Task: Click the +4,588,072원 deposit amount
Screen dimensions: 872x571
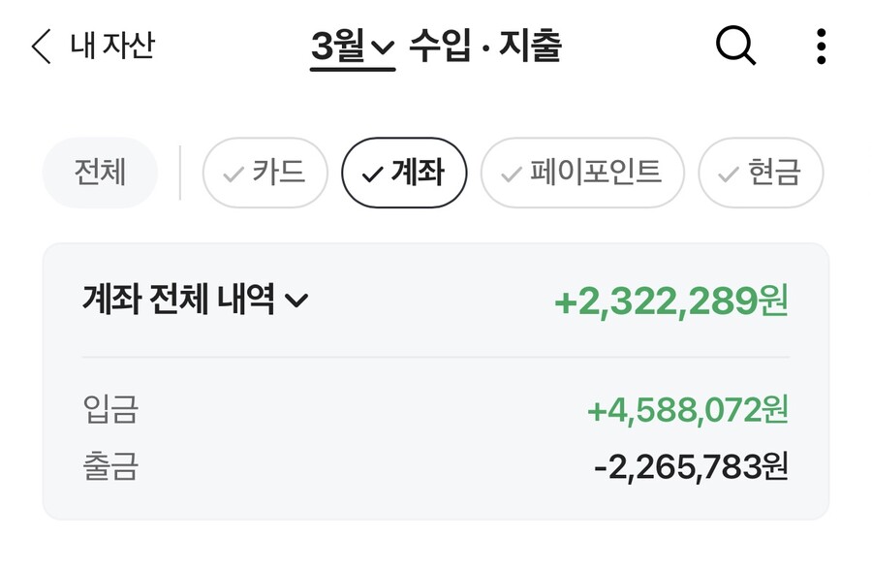Action: pos(687,409)
